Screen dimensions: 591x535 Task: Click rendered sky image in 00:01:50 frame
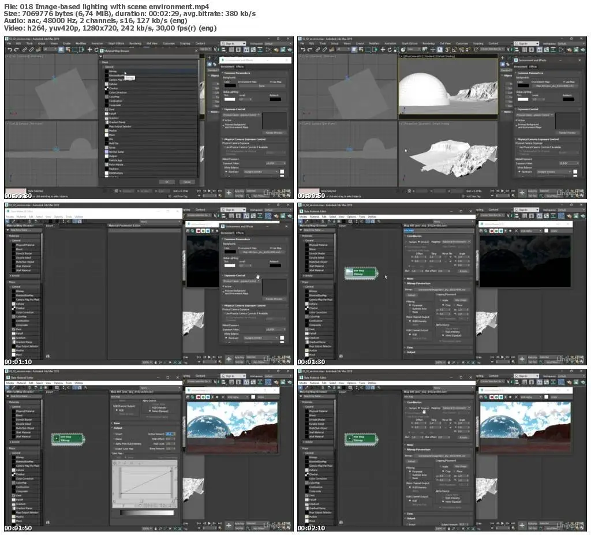pos(232,427)
